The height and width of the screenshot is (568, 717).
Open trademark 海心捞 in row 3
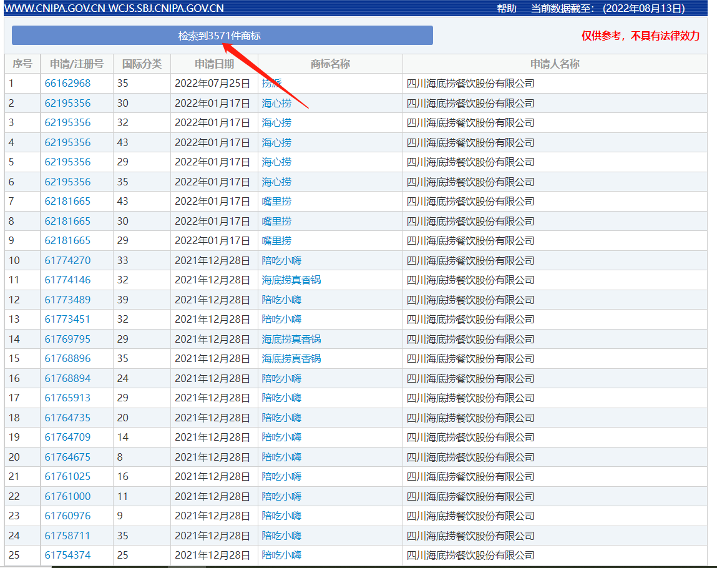click(x=276, y=122)
